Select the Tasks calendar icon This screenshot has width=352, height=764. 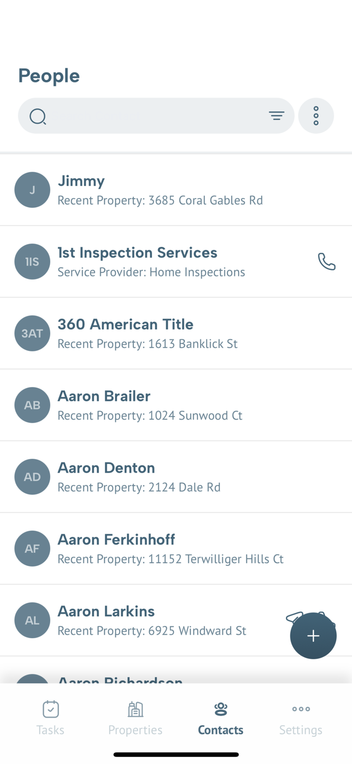[50, 708]
